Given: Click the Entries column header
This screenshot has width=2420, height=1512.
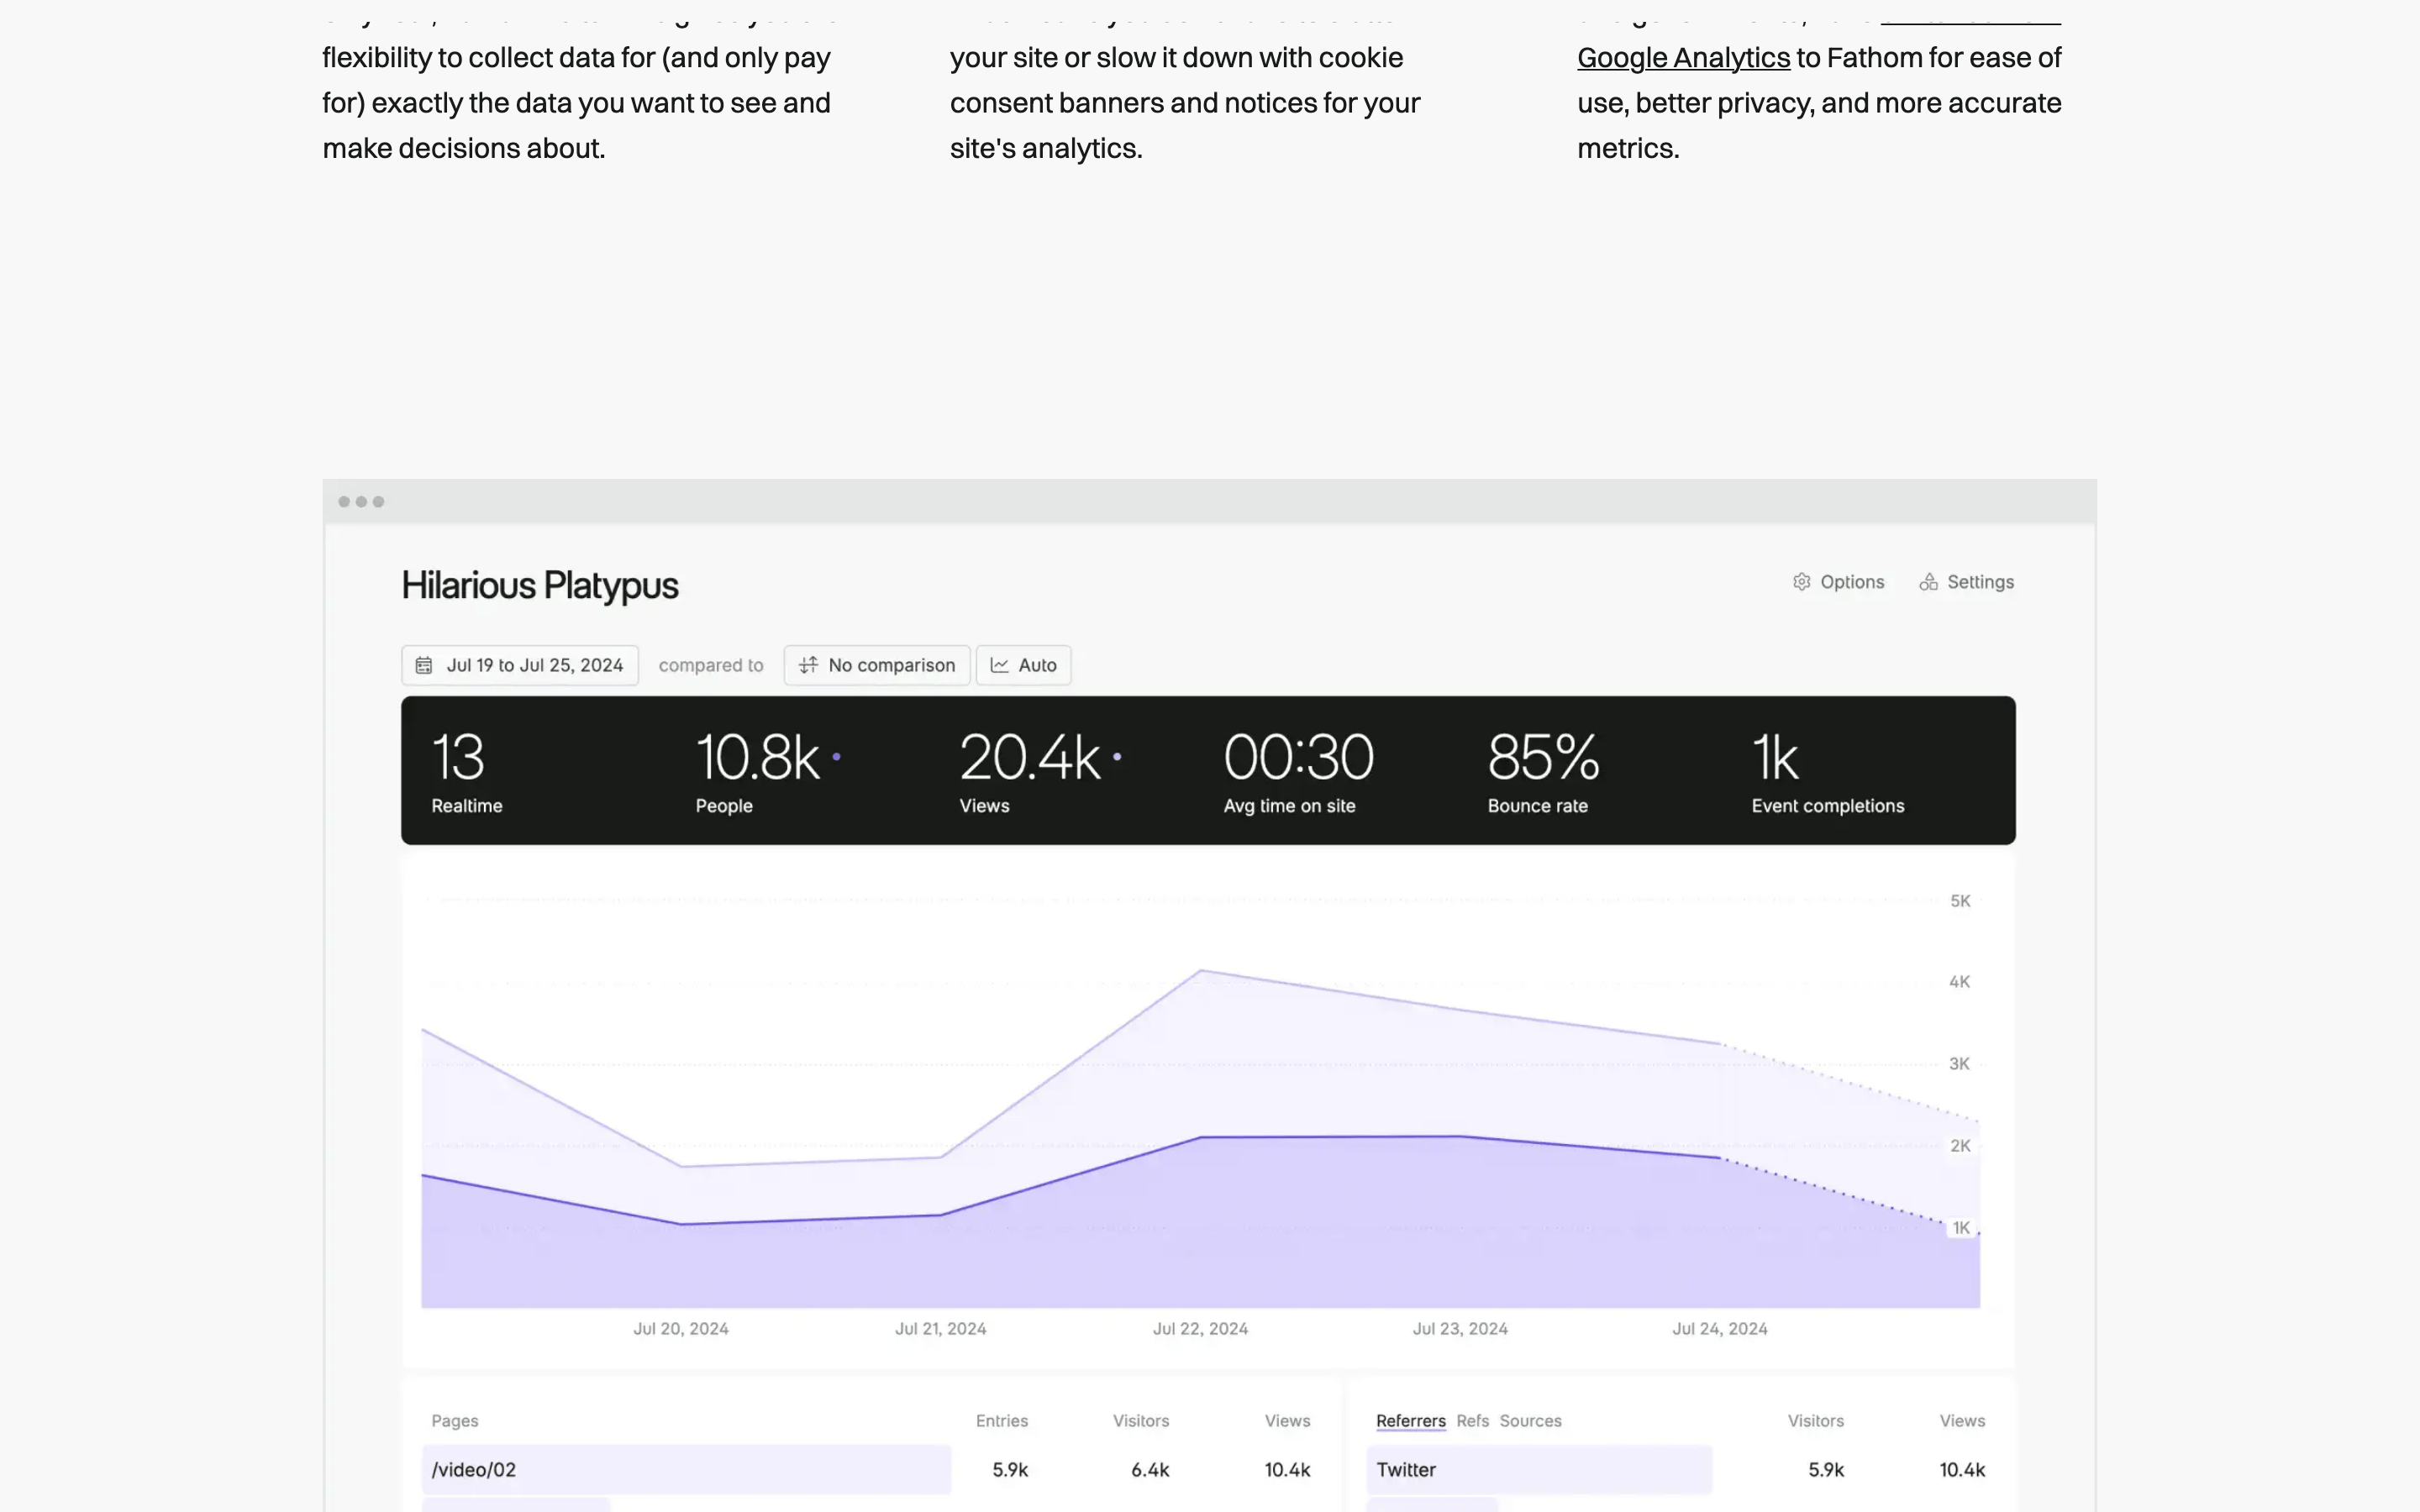Looking at the screenshot, I should point(1002,1421).
